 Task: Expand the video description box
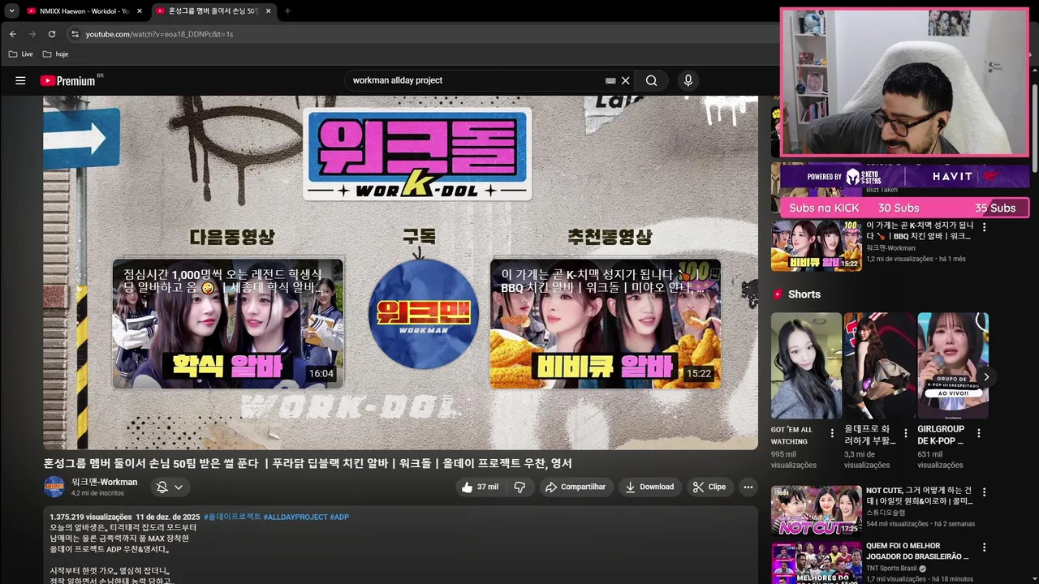click(401, 545)
